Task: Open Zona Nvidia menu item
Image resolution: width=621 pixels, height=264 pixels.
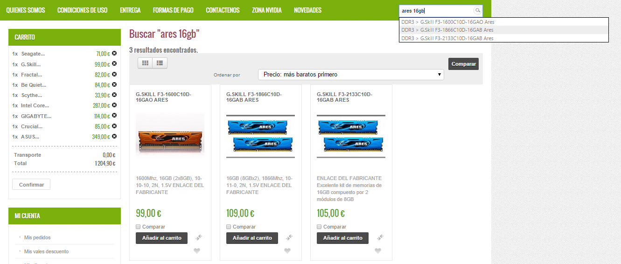Action: 266,10
